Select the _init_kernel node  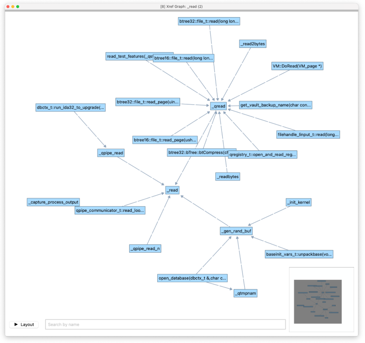tap(298, 202)
